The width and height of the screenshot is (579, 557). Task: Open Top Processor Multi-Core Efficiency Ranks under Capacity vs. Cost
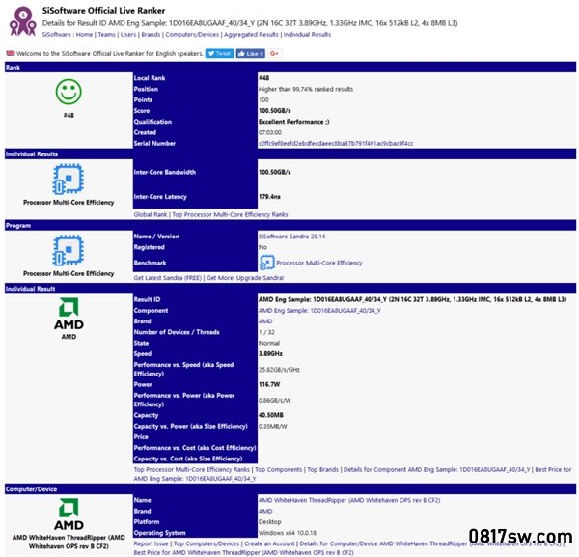click(192, 469)
